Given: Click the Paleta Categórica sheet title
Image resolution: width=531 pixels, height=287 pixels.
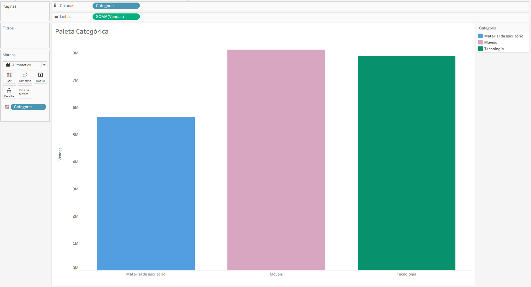Looking at the screenshot, I should (x=82, y=31).
